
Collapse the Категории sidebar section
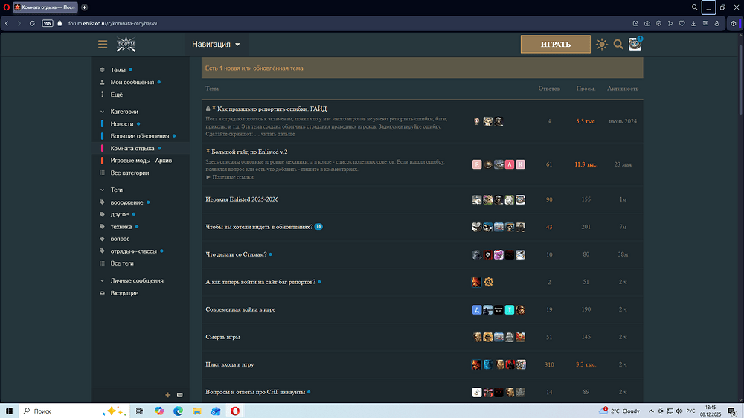pos(103,112)
